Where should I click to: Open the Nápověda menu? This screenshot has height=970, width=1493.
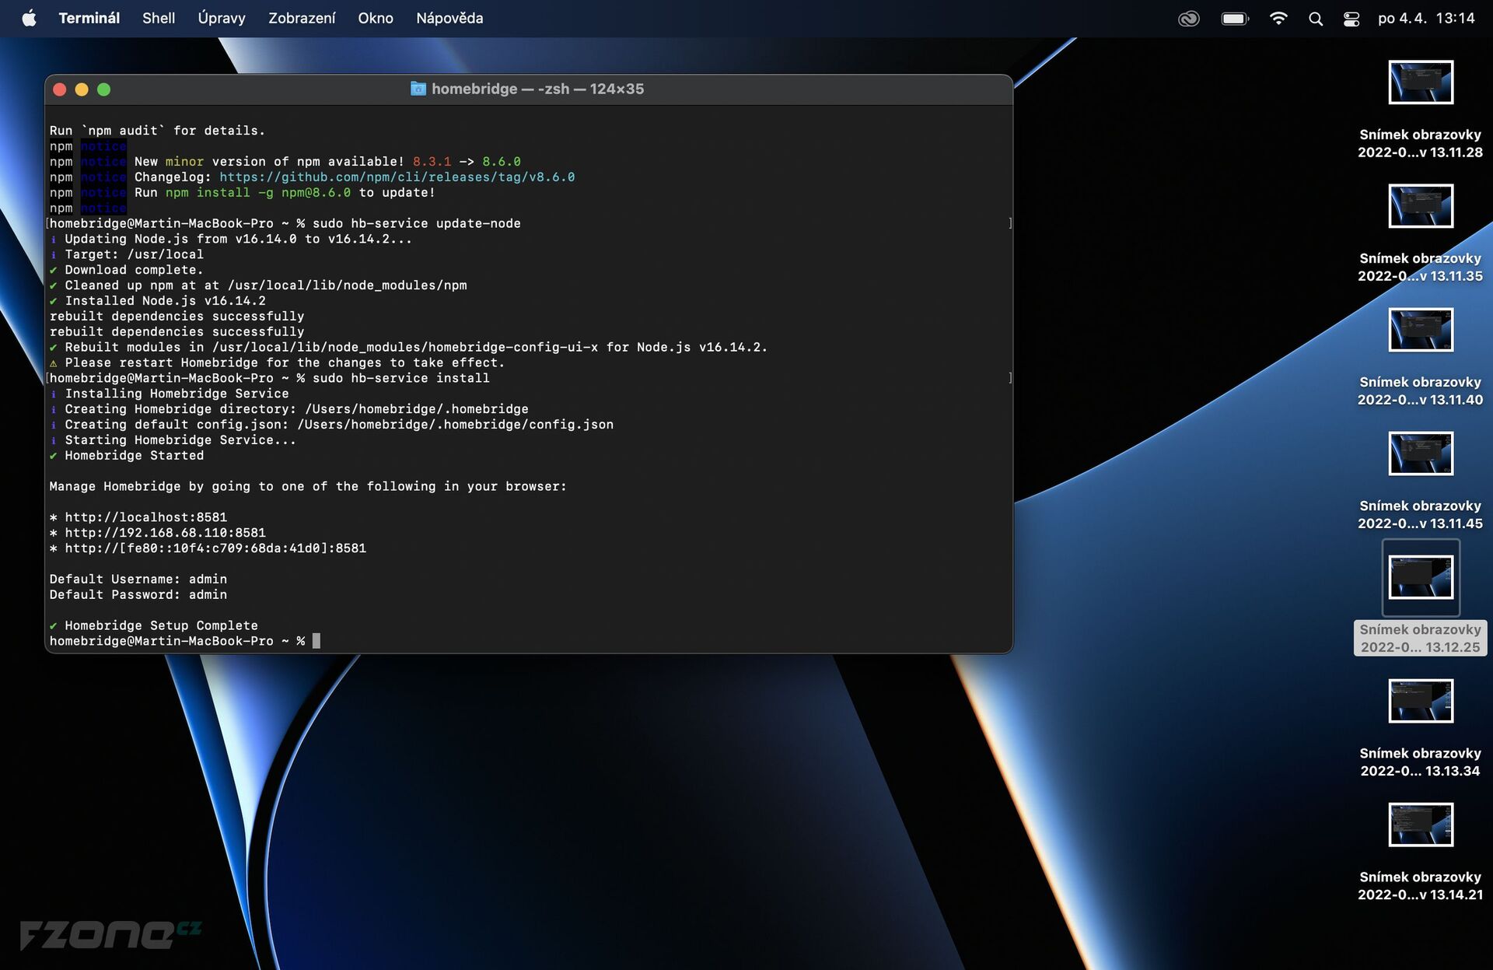coord(449,18)
